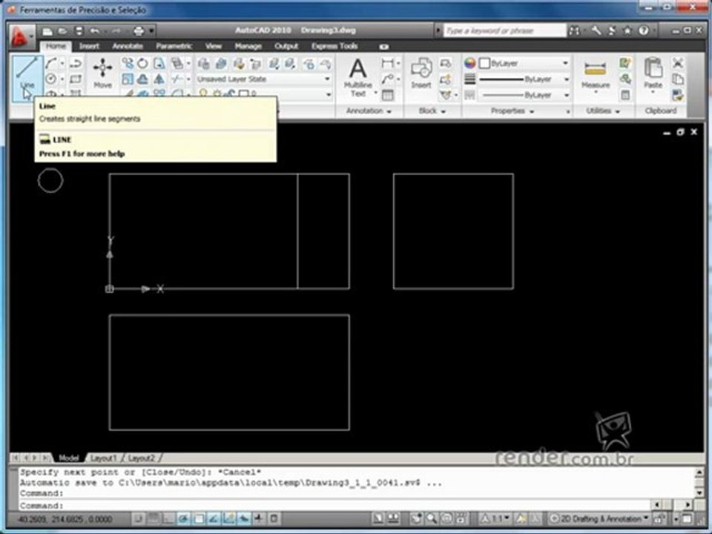Switch to the View ribbon tab
Screen dimensions: 712x534
tap(213, 46)
